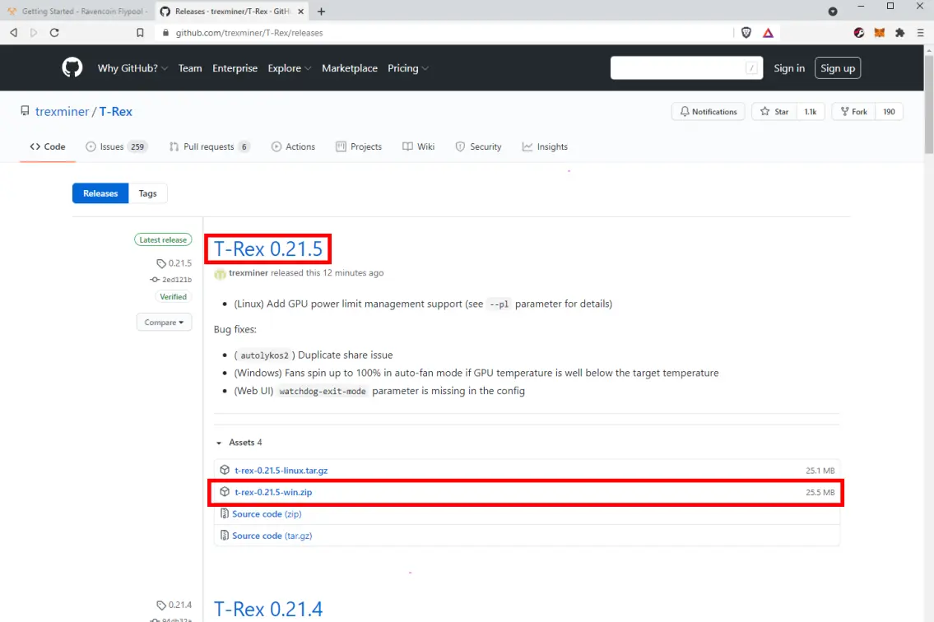
Task: Fork the T-Rex repository
Action: tap(853, 111)
